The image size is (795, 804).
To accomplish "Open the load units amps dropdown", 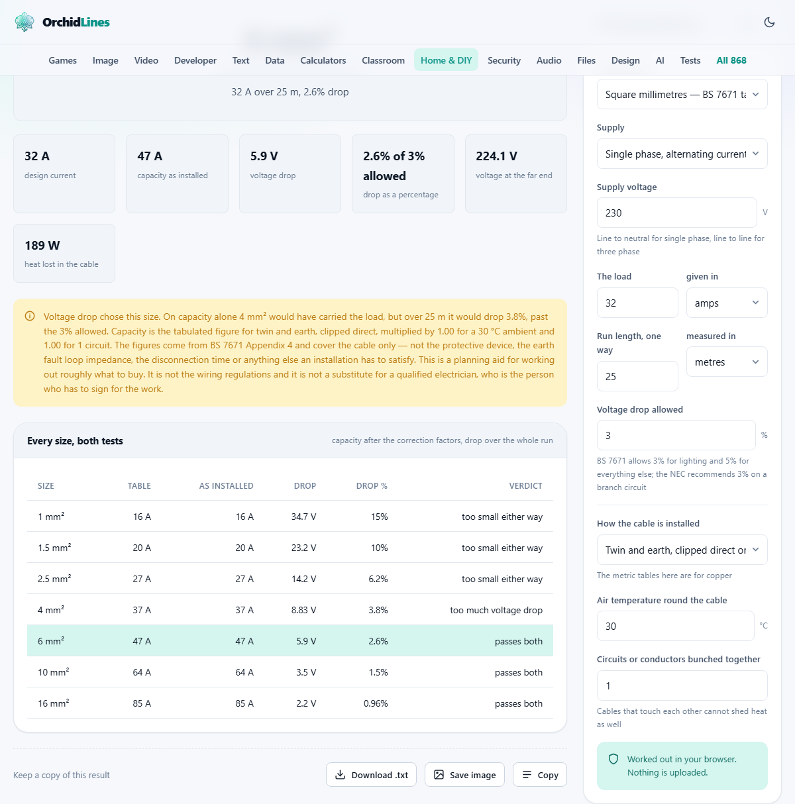I will coord(727,303).
